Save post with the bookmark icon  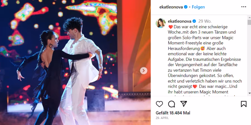tap(244, 104)
